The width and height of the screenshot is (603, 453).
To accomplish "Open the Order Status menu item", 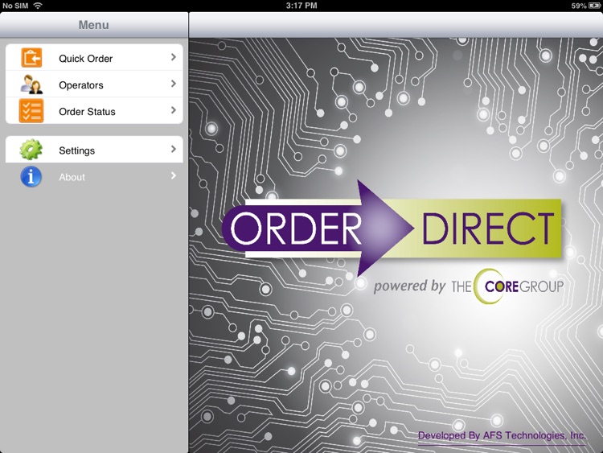I will click(x=94, y=110).
